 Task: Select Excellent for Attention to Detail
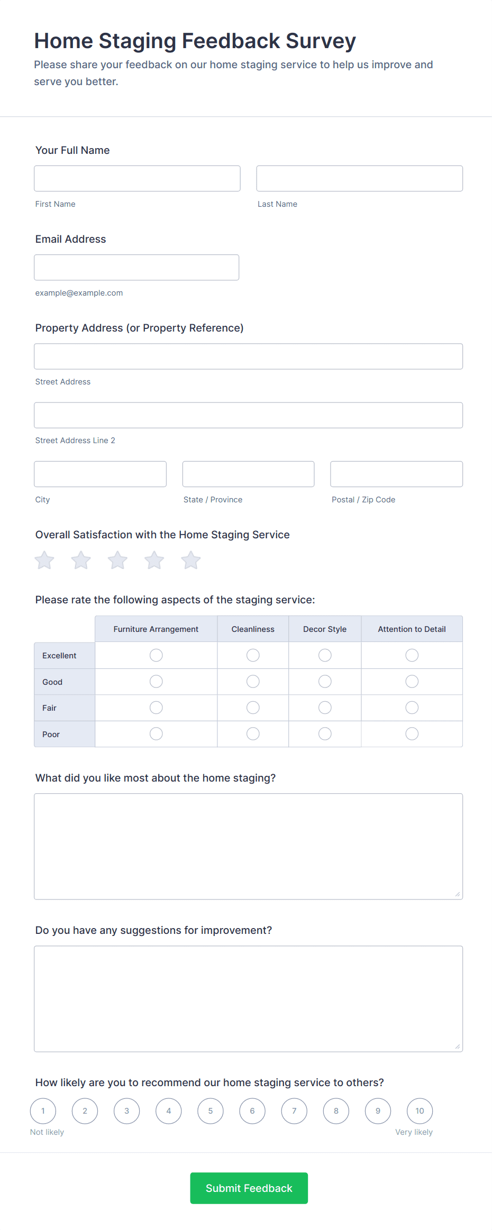pyautogui.click(x=412, y=655)
